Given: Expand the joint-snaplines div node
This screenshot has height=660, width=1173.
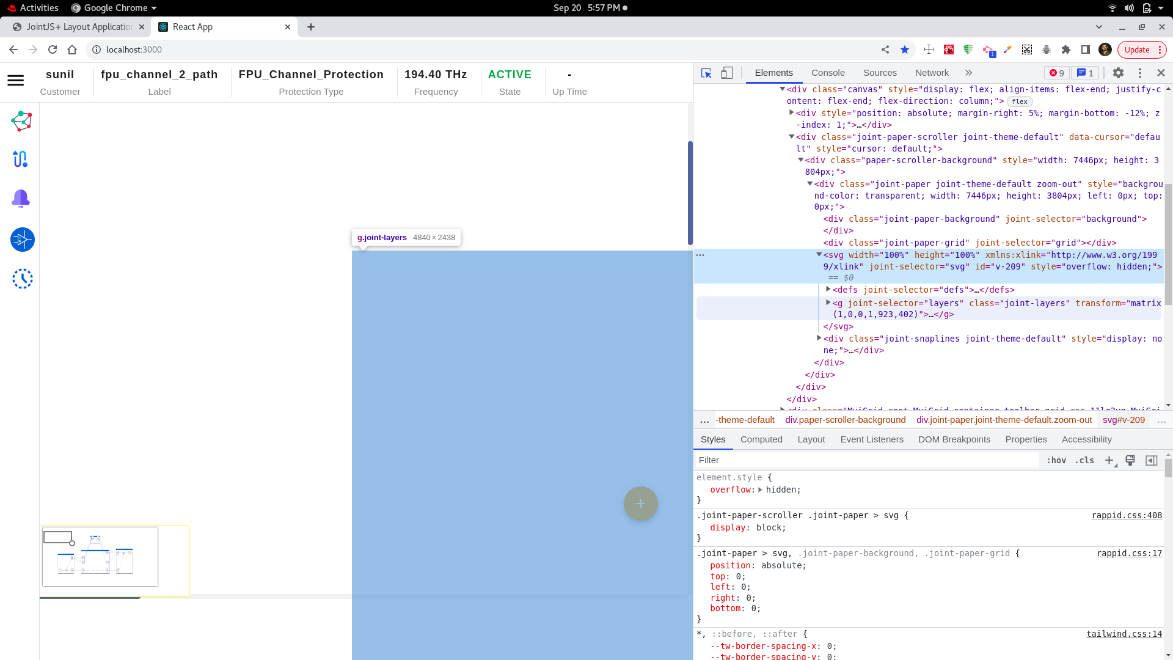Looking at the screenshot, I should [819, 338].
